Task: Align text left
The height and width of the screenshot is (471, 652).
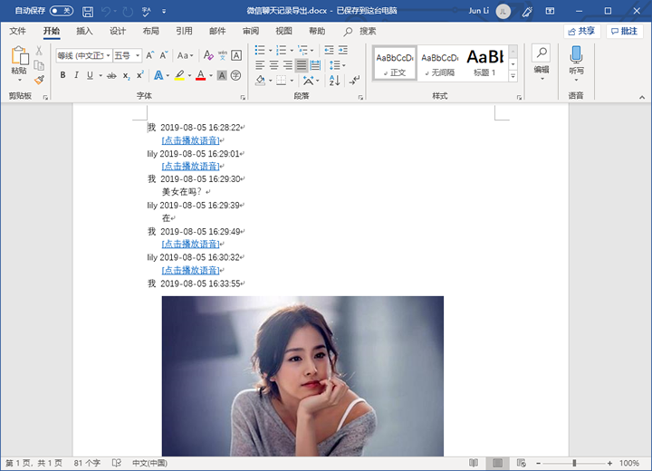Action: coord(260,65)
